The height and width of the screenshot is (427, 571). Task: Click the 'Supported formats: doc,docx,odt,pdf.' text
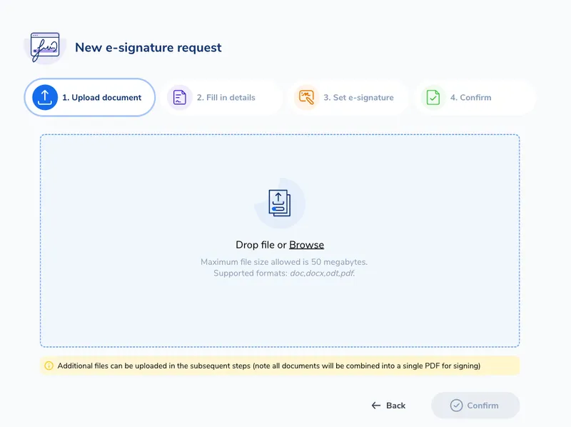[284, 273]
